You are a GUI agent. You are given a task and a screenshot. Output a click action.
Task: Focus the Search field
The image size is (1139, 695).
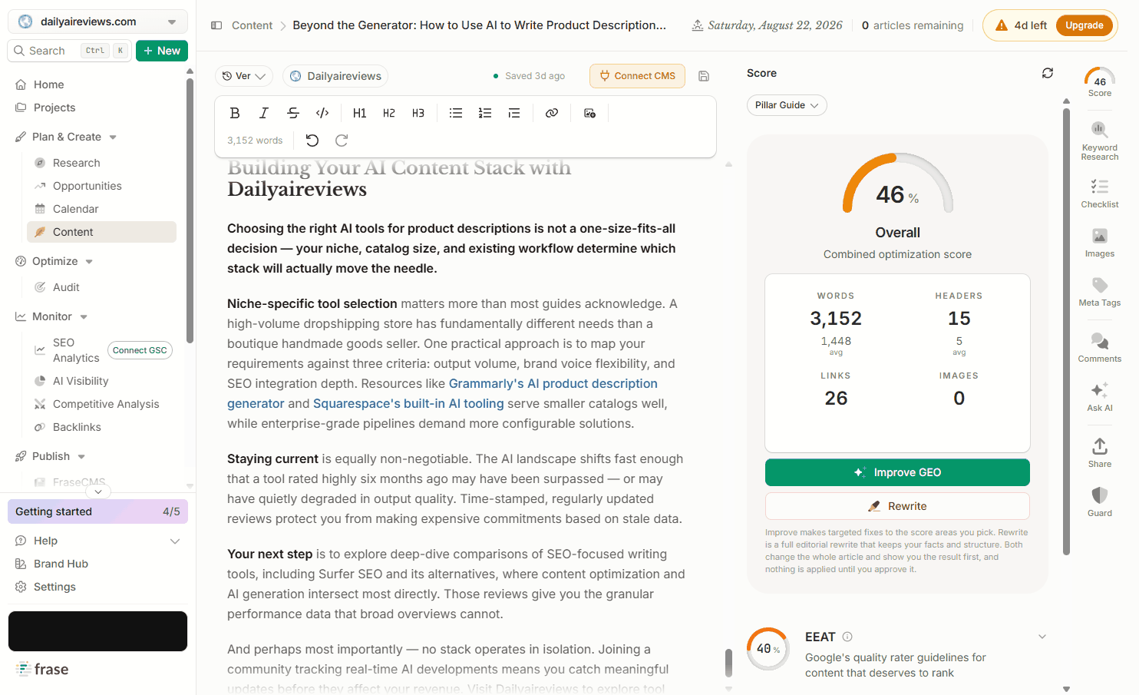69,51
